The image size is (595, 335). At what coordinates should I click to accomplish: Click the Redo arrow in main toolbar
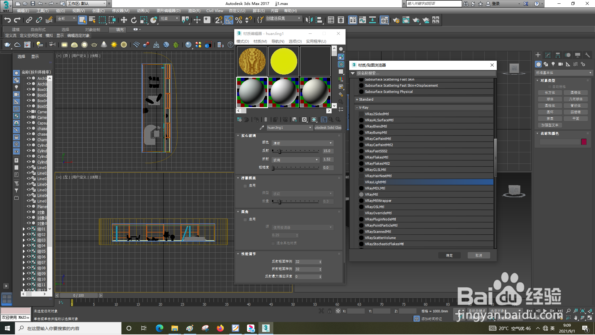point(17,20)
